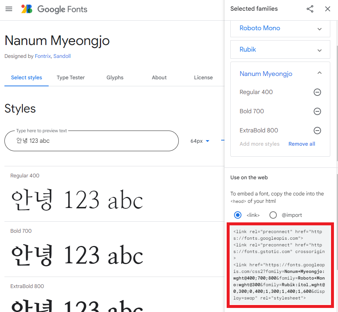Open the Type Tester tab
The height and width of the screenshot is (312, 338).
[70, 77]
